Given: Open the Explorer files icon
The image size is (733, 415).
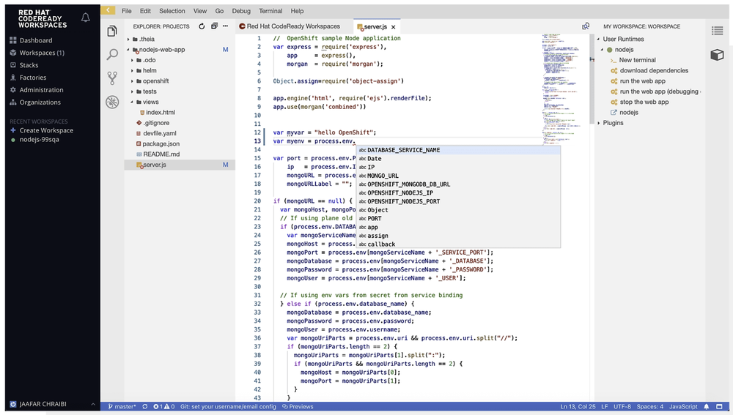Looking at the screenshot, I should [x=112, y=31].
